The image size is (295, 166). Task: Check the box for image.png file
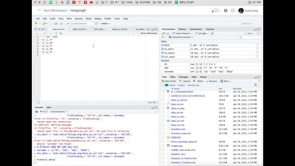point(163,146)
